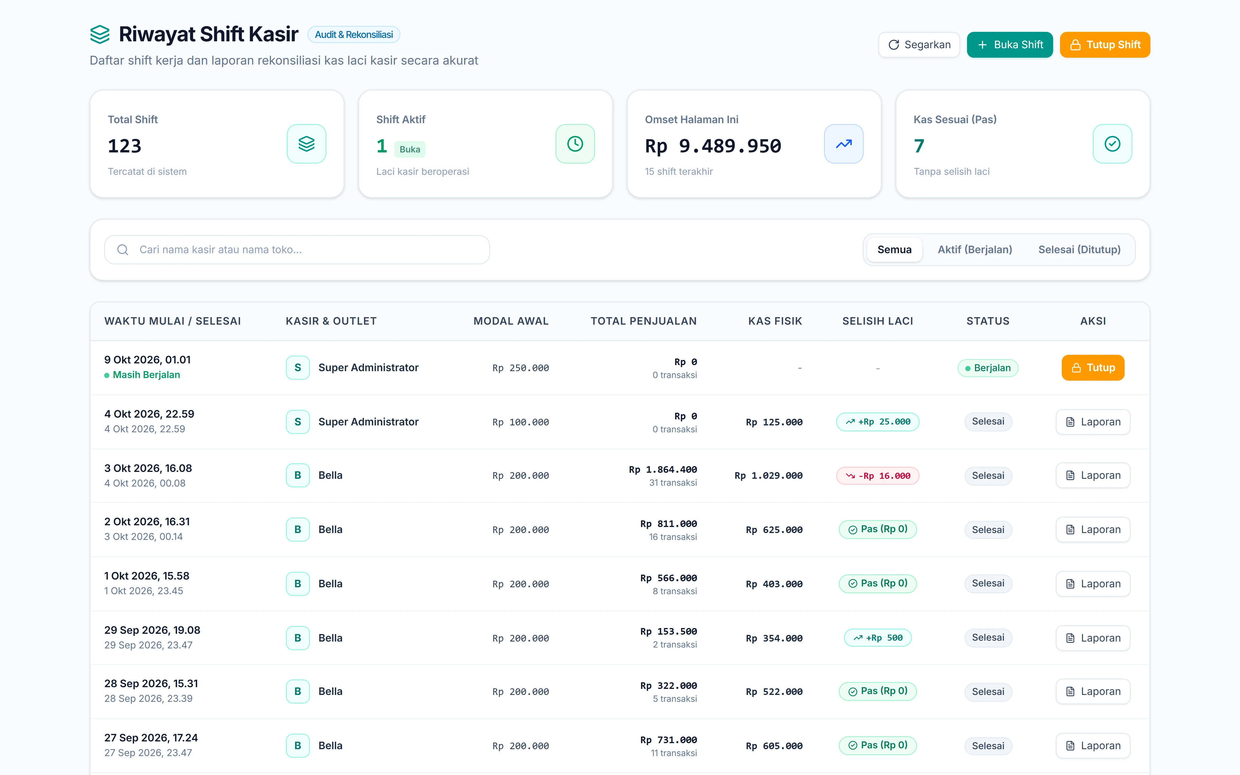The width and height of the screenshot is (1240, 775).
Task: Refresh the list with Segarkan
Action: [x=919, y=44]
